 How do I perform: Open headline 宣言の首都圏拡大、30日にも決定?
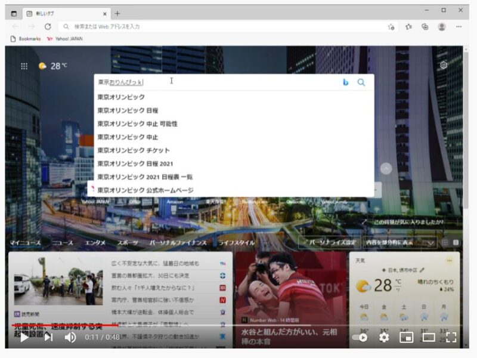coord(150,276)
